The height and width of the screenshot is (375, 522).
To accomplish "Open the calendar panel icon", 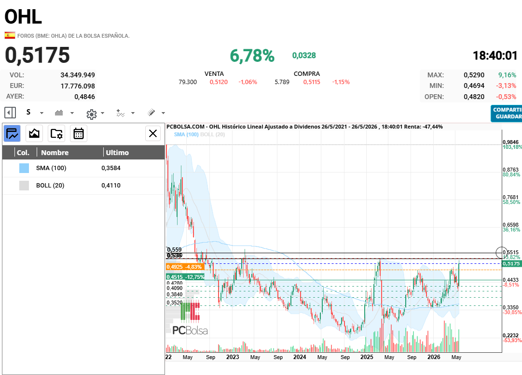I will [79, 134].
